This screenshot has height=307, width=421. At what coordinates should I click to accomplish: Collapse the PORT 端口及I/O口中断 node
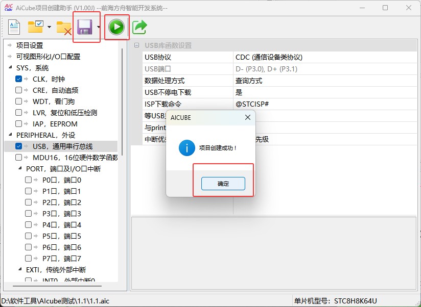(x=20, y=168)
